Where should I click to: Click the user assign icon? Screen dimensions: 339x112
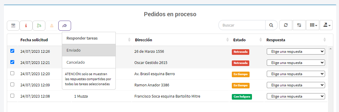(x=52, y=26)
